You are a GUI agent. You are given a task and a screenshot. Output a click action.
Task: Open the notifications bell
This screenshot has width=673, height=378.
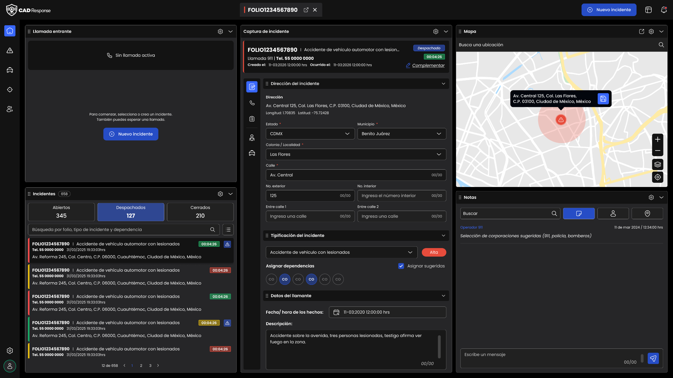pyautogui.click(x=664, y=10)
